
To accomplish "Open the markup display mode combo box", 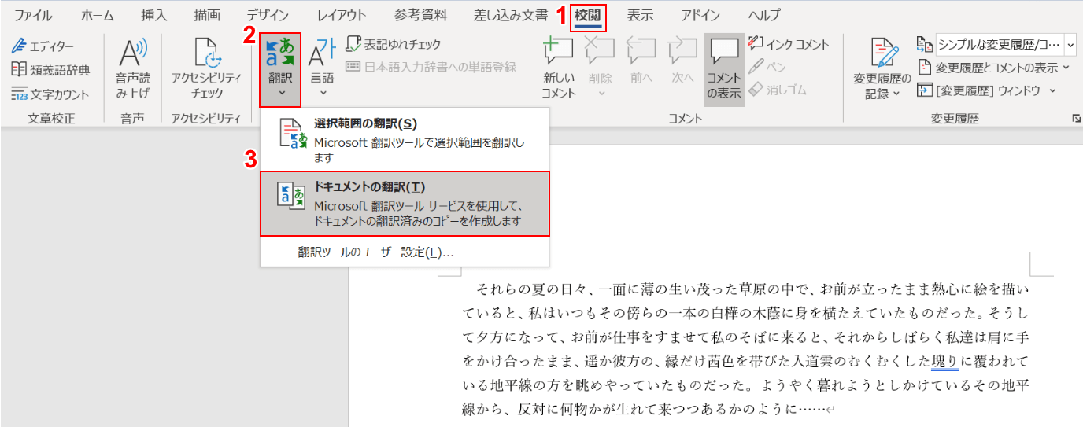I will point(1005,45).
